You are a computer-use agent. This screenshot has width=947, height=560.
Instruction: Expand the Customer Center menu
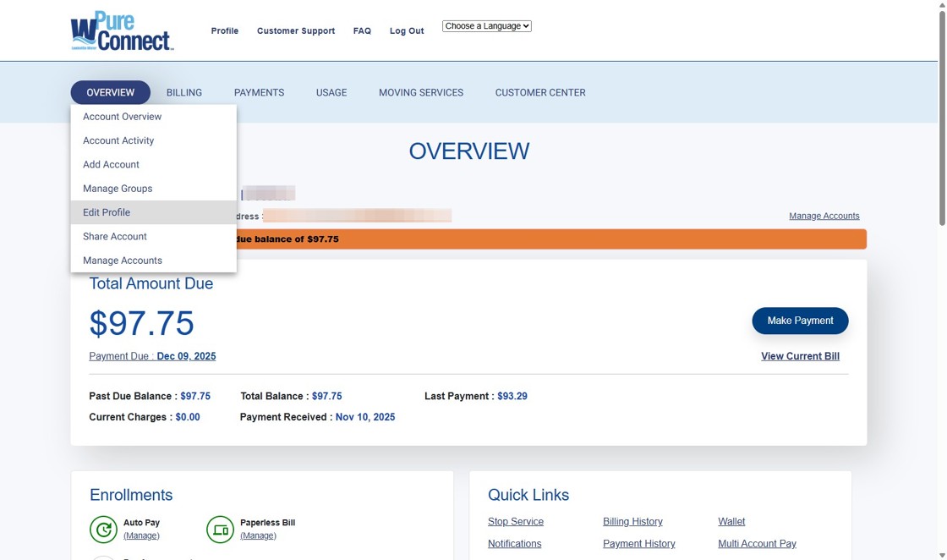tap(539, 92)
